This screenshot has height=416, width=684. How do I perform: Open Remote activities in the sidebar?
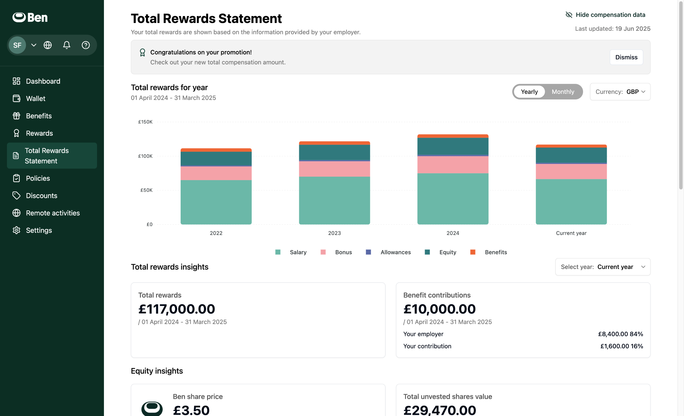(x=53, y=213)
